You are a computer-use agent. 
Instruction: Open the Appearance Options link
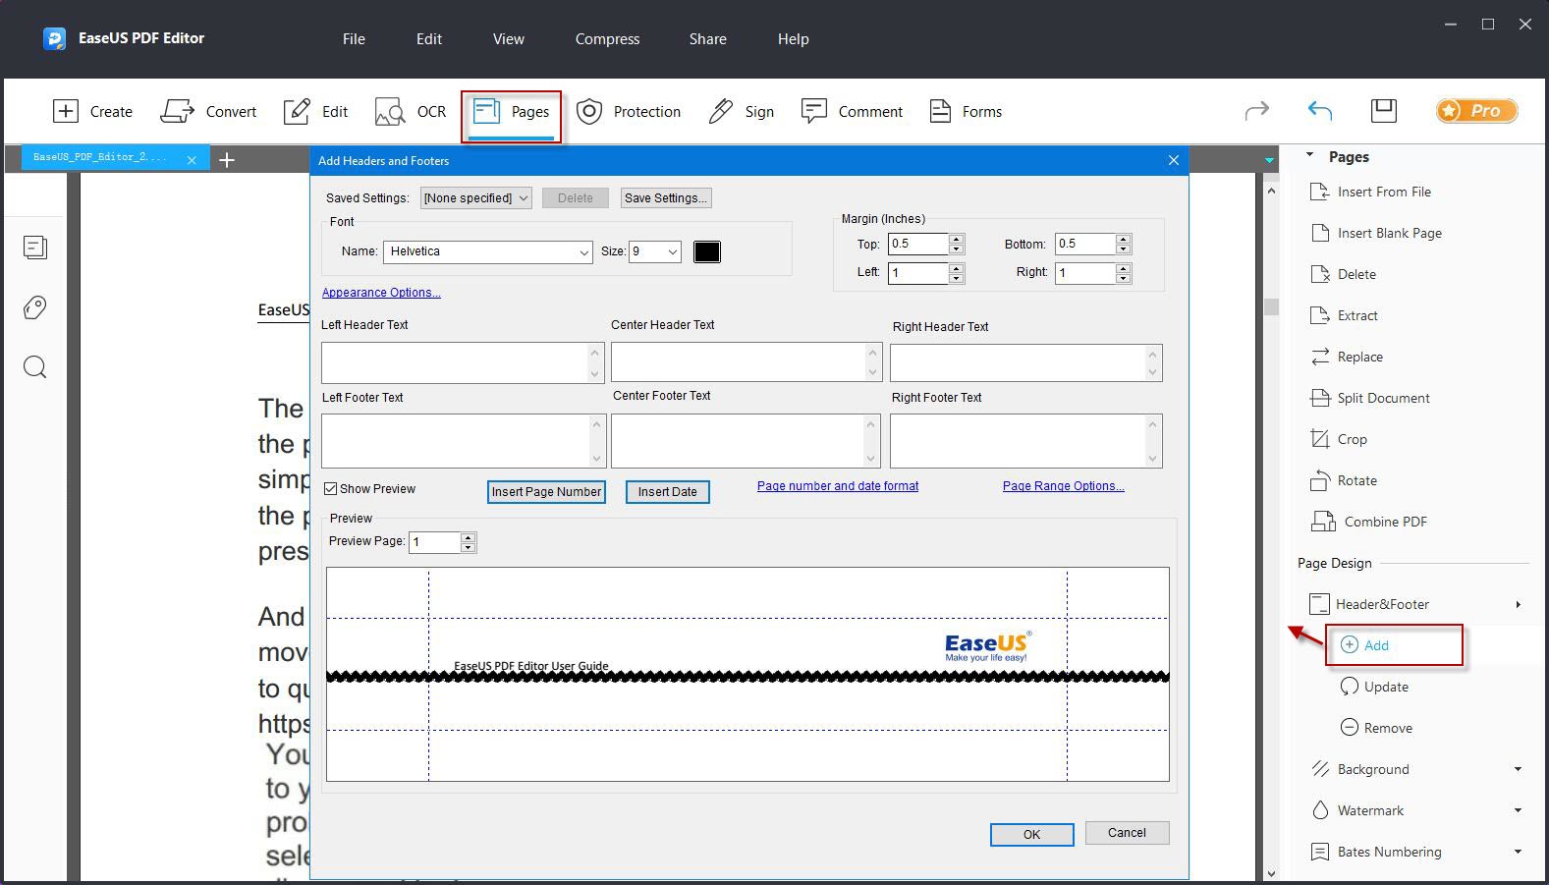click(381, 292)
